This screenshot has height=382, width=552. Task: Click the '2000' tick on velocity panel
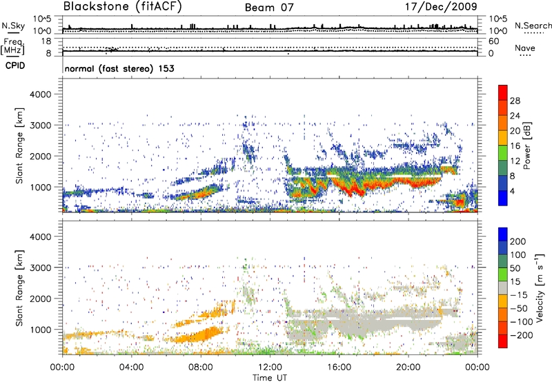click(40, 299)
